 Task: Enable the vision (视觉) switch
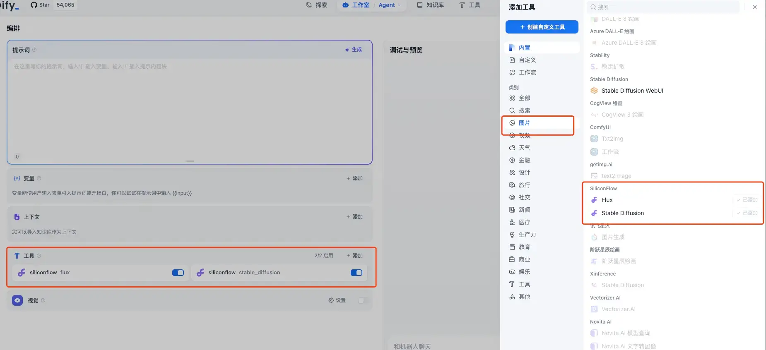[362, 300]
